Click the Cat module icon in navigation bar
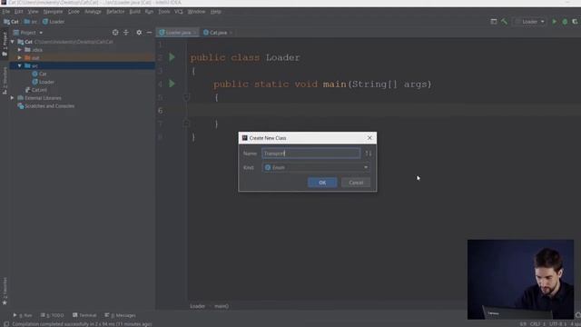Viewport: 581px width, 327px height. (x=11, y=22)
